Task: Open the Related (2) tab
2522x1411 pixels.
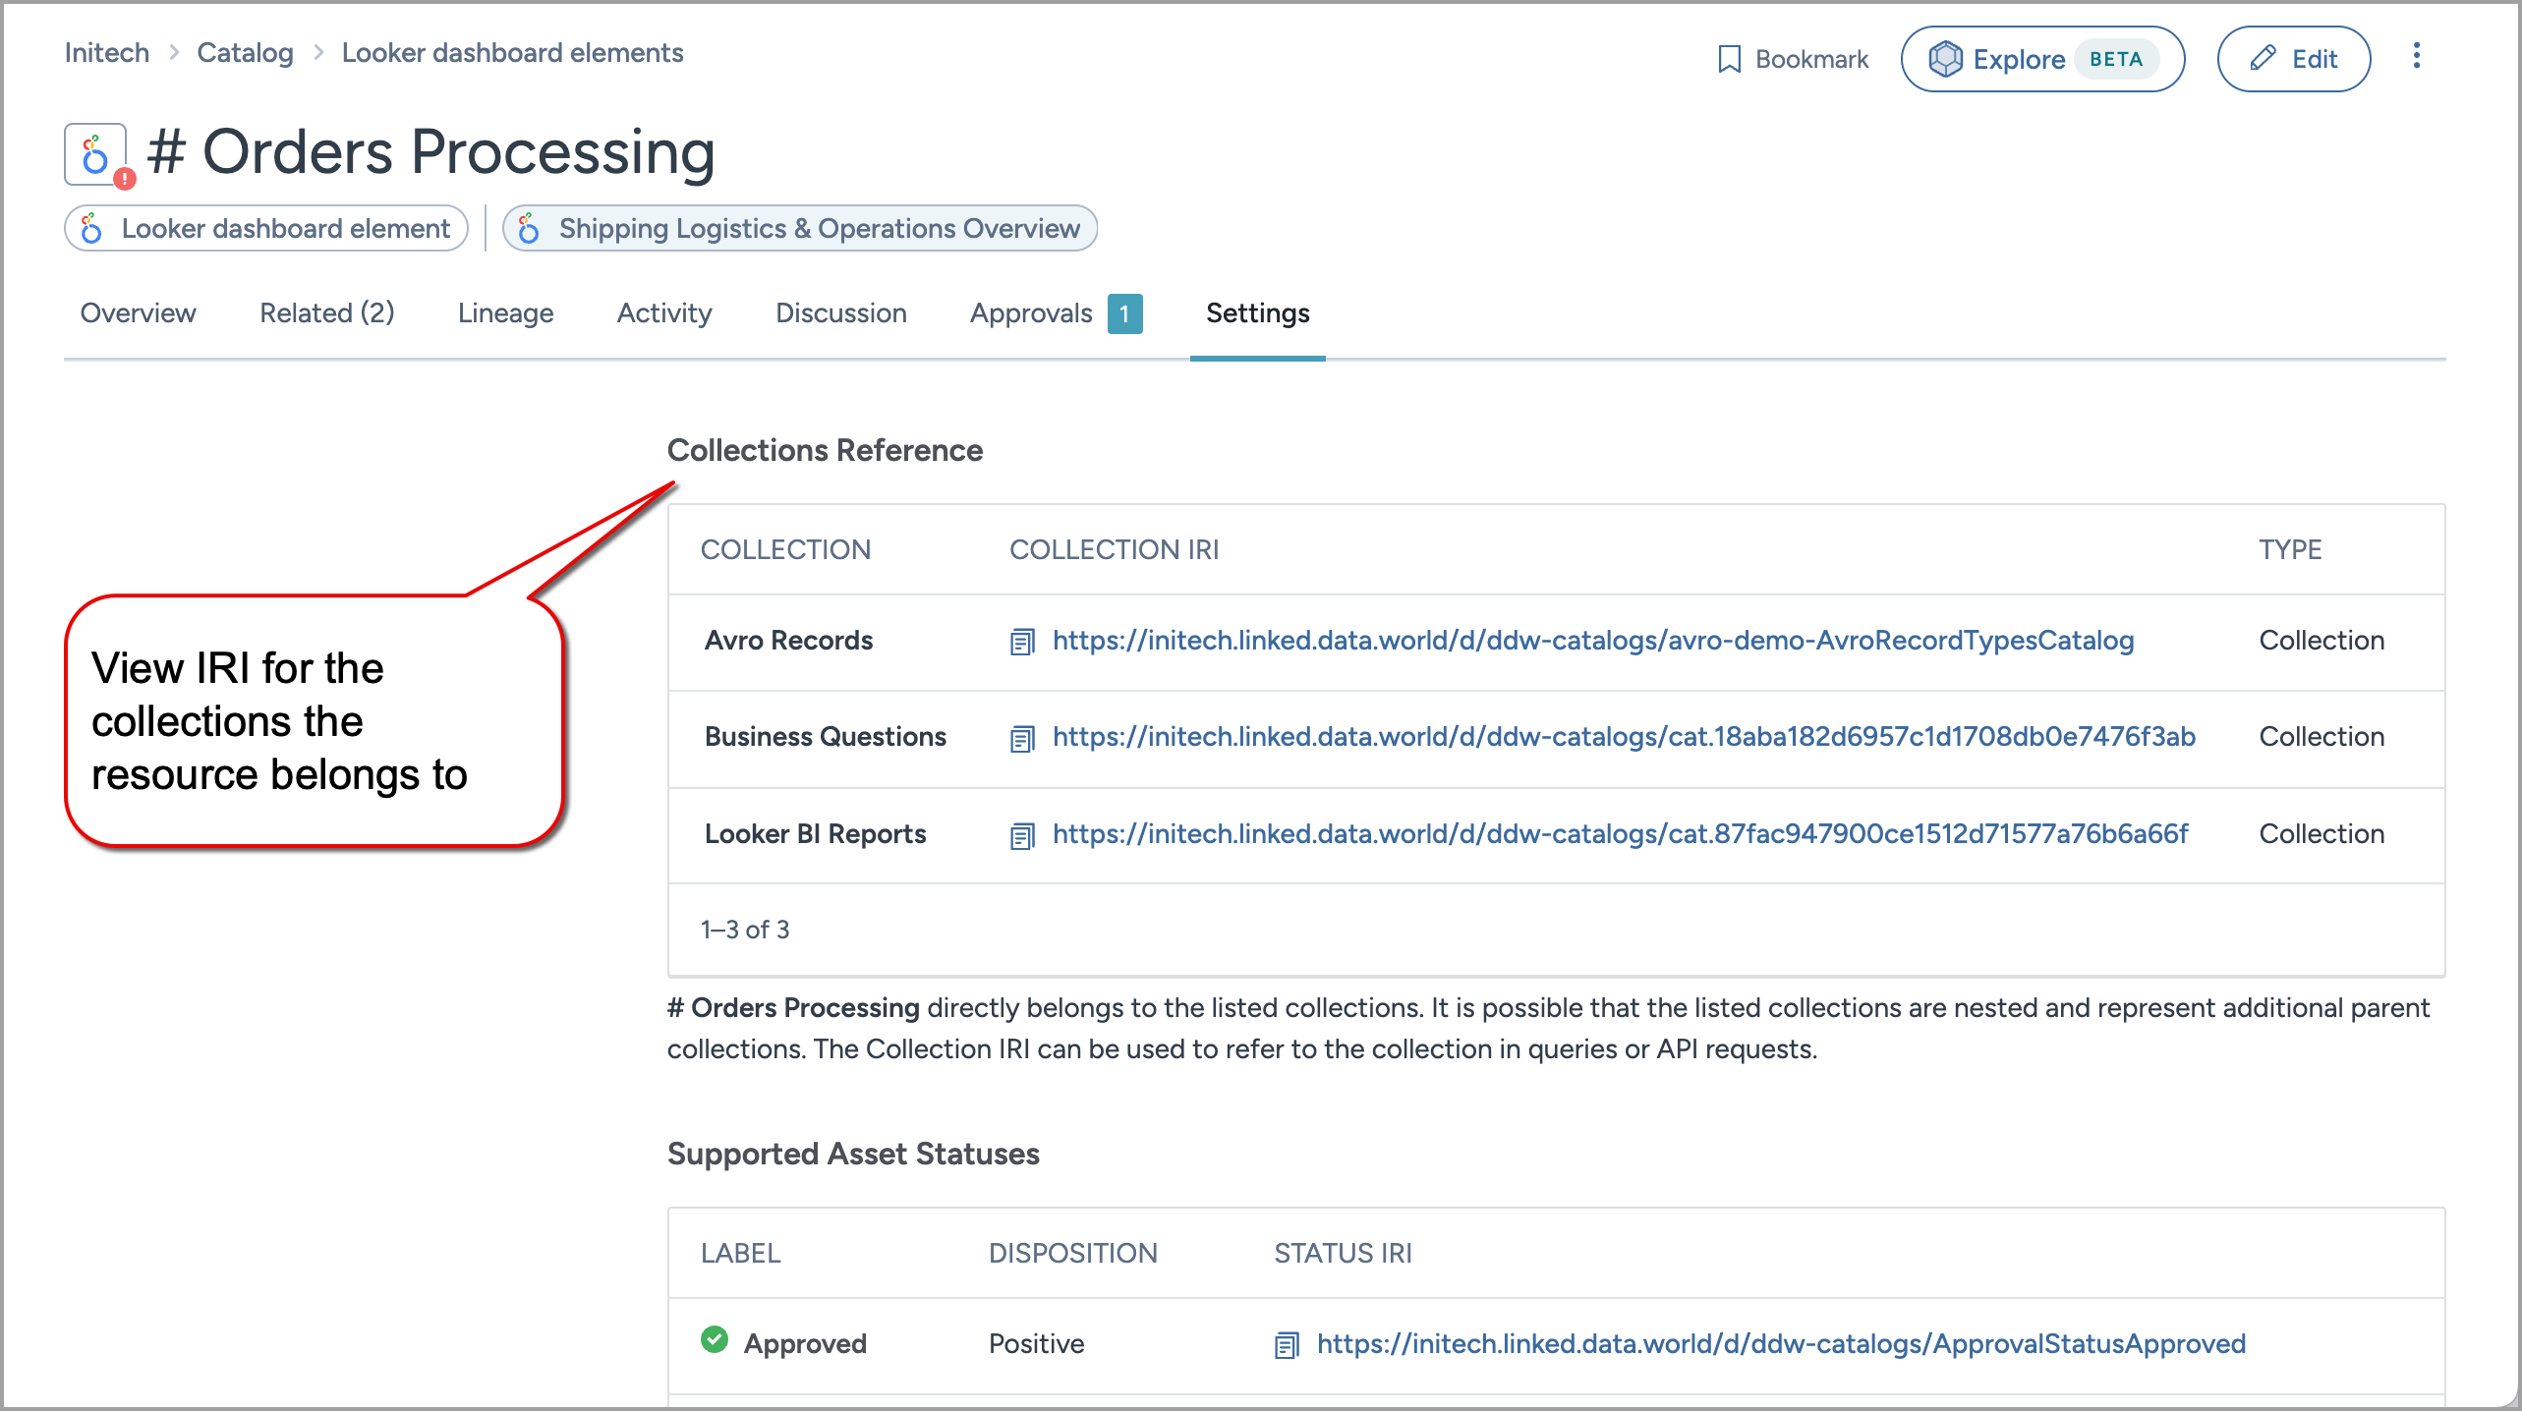Action: click(326, 313)
